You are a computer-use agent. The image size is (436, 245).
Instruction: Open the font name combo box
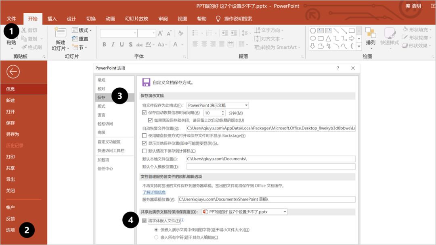coord(119,33)
